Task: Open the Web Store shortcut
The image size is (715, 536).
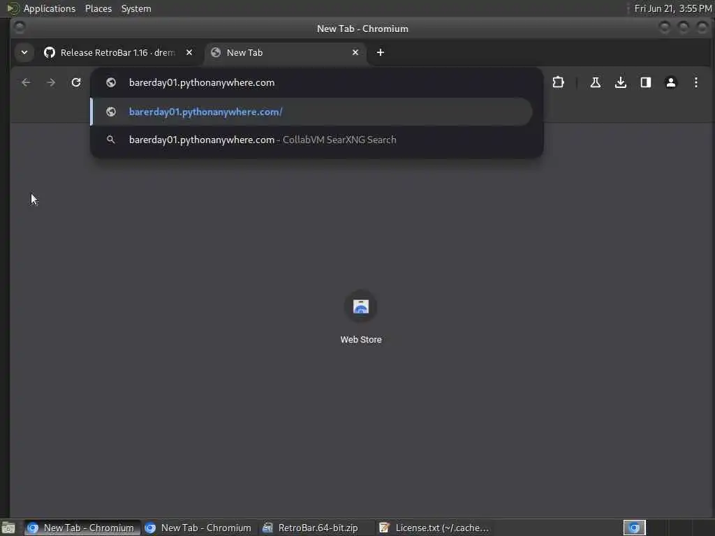Action: tap(361, 318)
